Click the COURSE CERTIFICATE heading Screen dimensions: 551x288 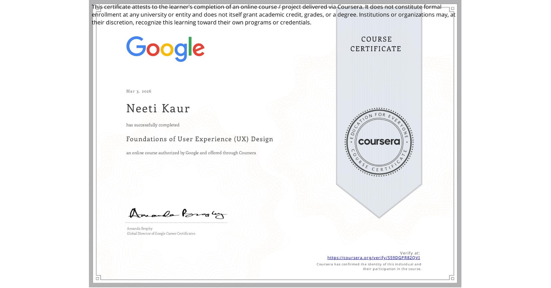[x=376, y=44]
